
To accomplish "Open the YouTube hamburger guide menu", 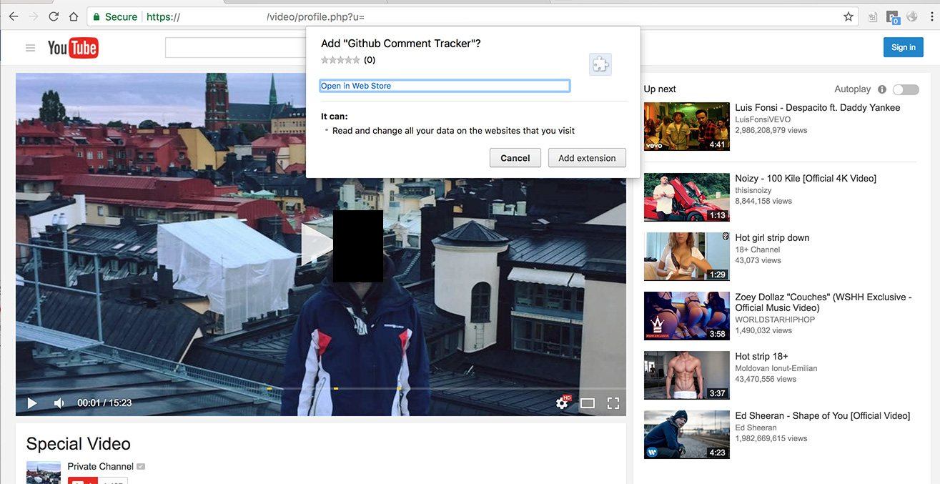I will point(30,48).
